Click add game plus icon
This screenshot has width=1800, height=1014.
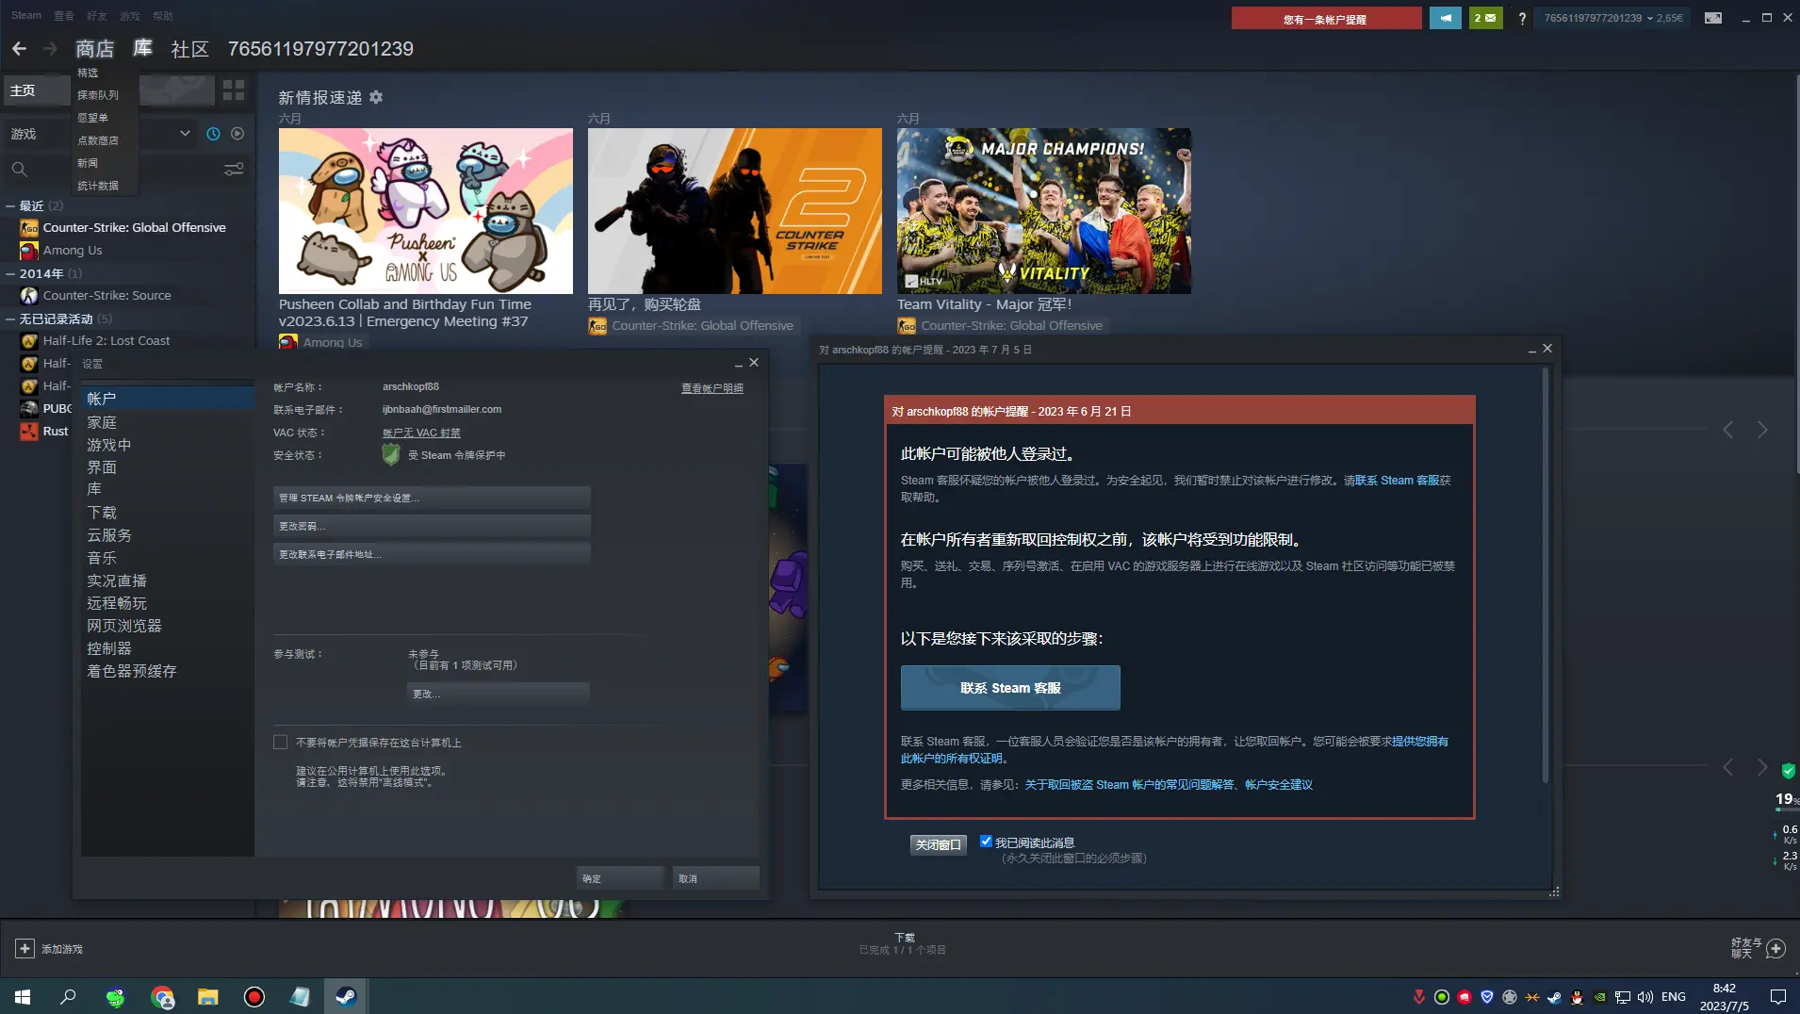click(25, 948)
